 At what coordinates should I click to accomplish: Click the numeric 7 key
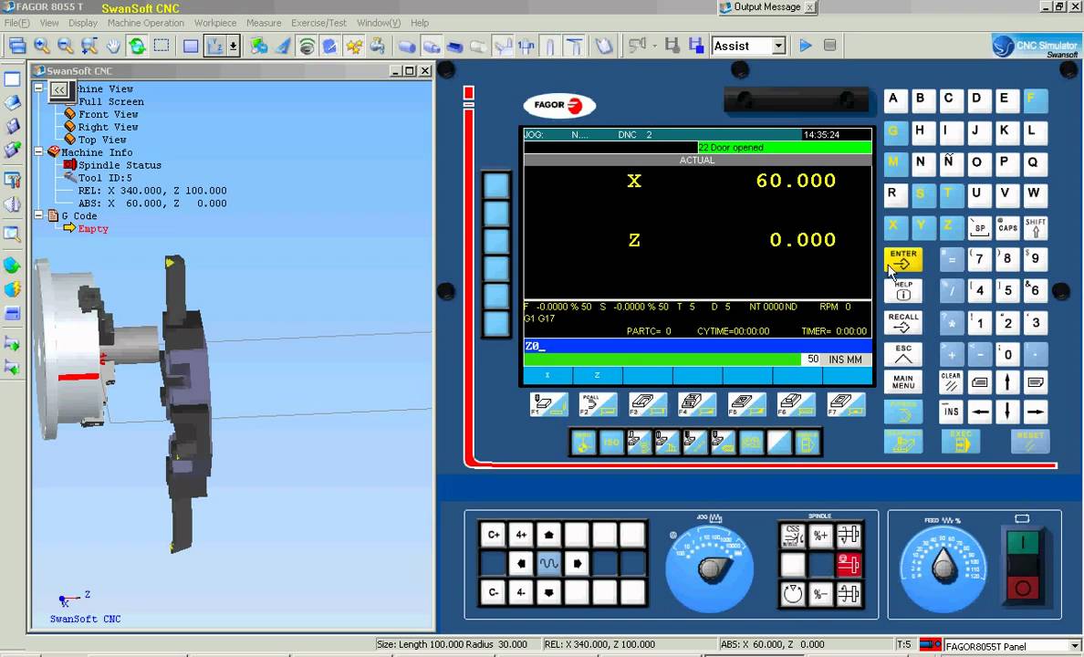(x=979, y=259)
